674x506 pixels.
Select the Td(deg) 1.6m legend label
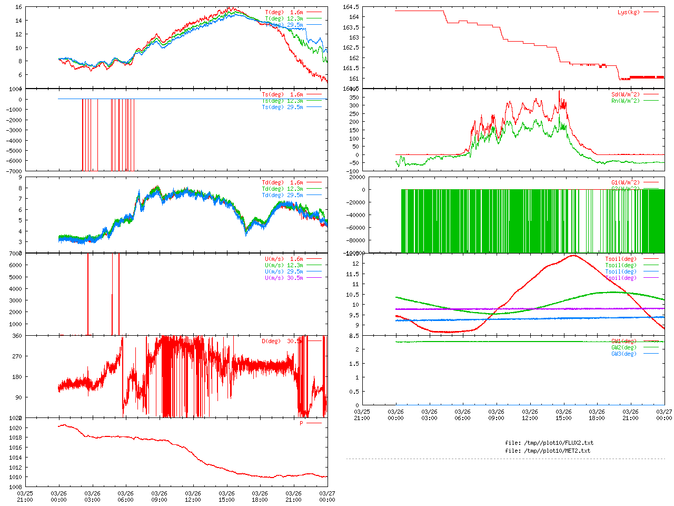click(282, 182)
